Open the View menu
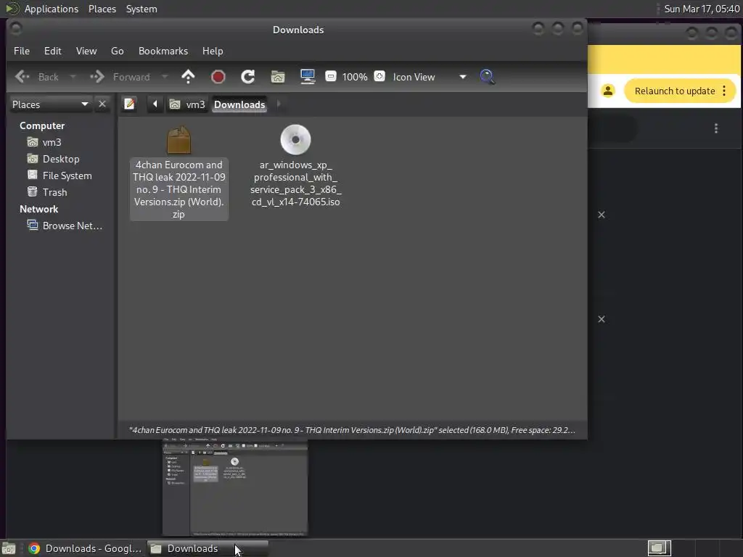Image resolution: width=743 pixels, height=557 pixels. click(86, 51)
